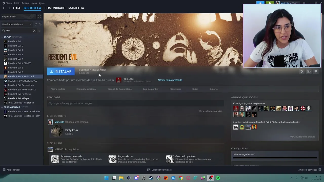Open Loja de pontos tab
The height and width of the screenshot is (182, 324).
tap(151, 89)
